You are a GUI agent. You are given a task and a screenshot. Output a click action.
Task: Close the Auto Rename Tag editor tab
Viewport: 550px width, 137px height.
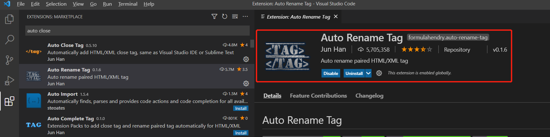(336, 16)
